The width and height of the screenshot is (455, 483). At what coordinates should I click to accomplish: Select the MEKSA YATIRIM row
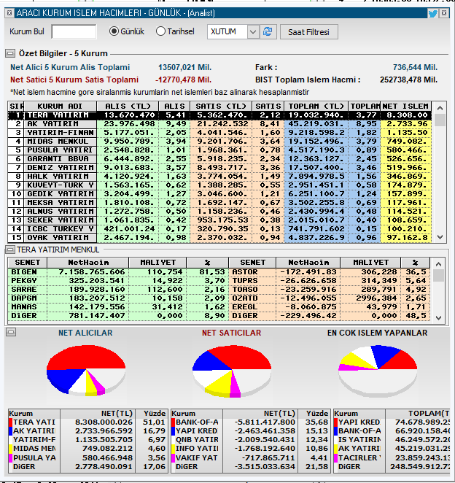pyautogui.click(x=219, y=203)
